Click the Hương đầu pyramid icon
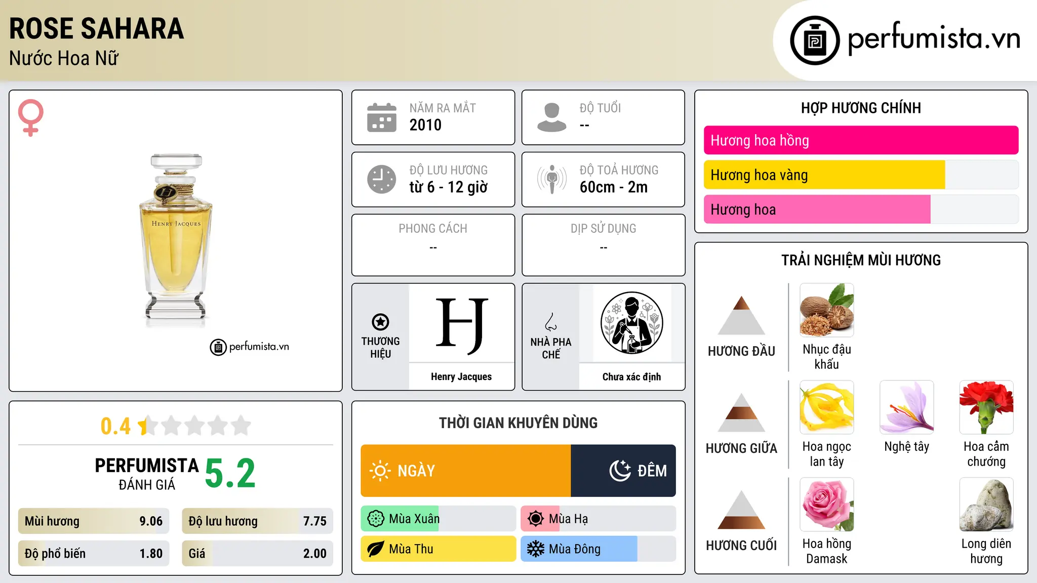Viewport: 1037px width, 583px height. [741, 315]
